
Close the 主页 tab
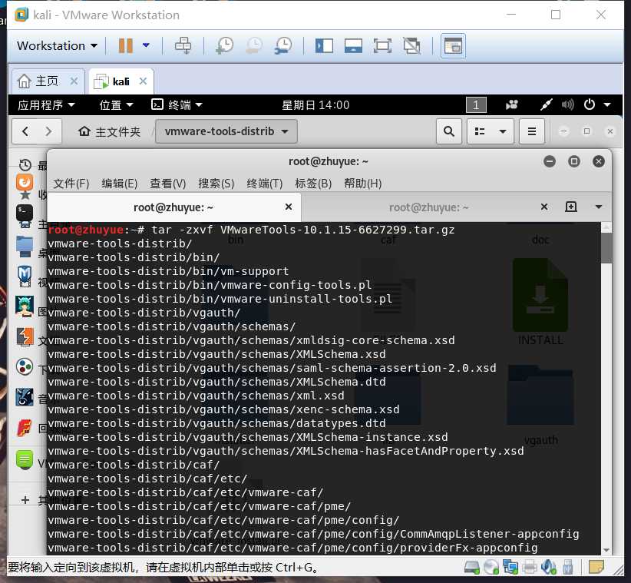point(74,81)
